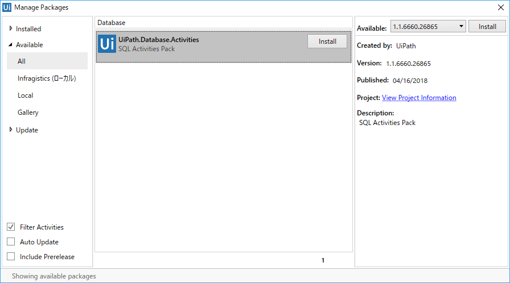Toggle the Auto Update checkbox
The width and height of the screenshot is (510, 283).
tap(11, 242)
